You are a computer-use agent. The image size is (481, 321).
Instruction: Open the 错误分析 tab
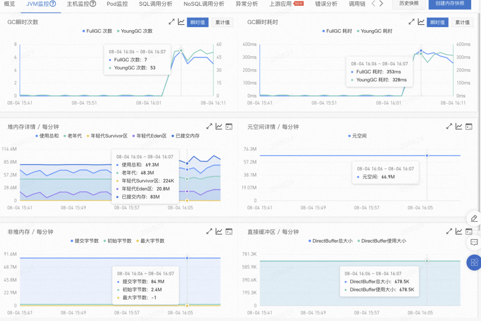[326, 4]
